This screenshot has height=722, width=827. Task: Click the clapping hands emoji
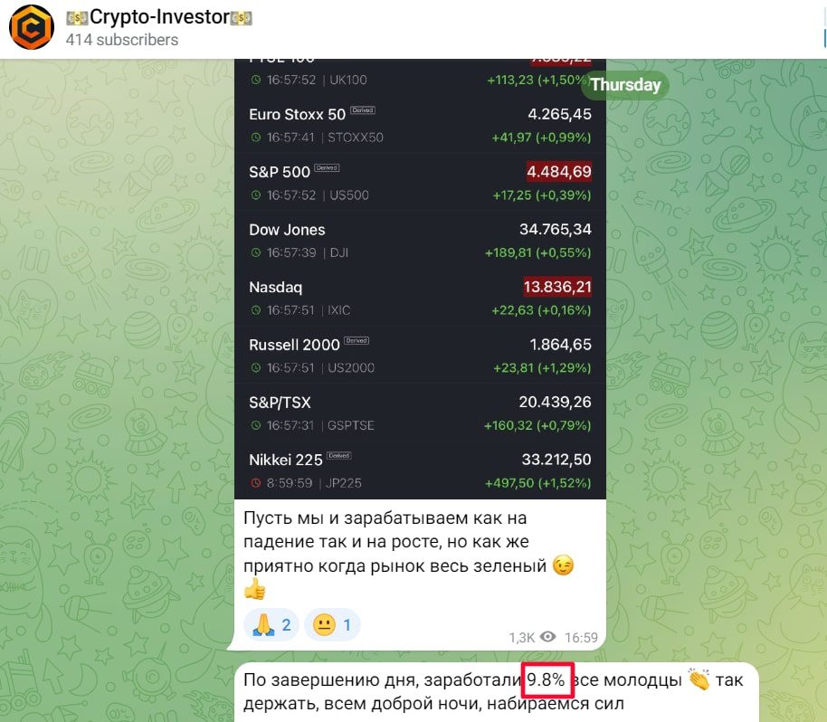click(x=699, y=679)
